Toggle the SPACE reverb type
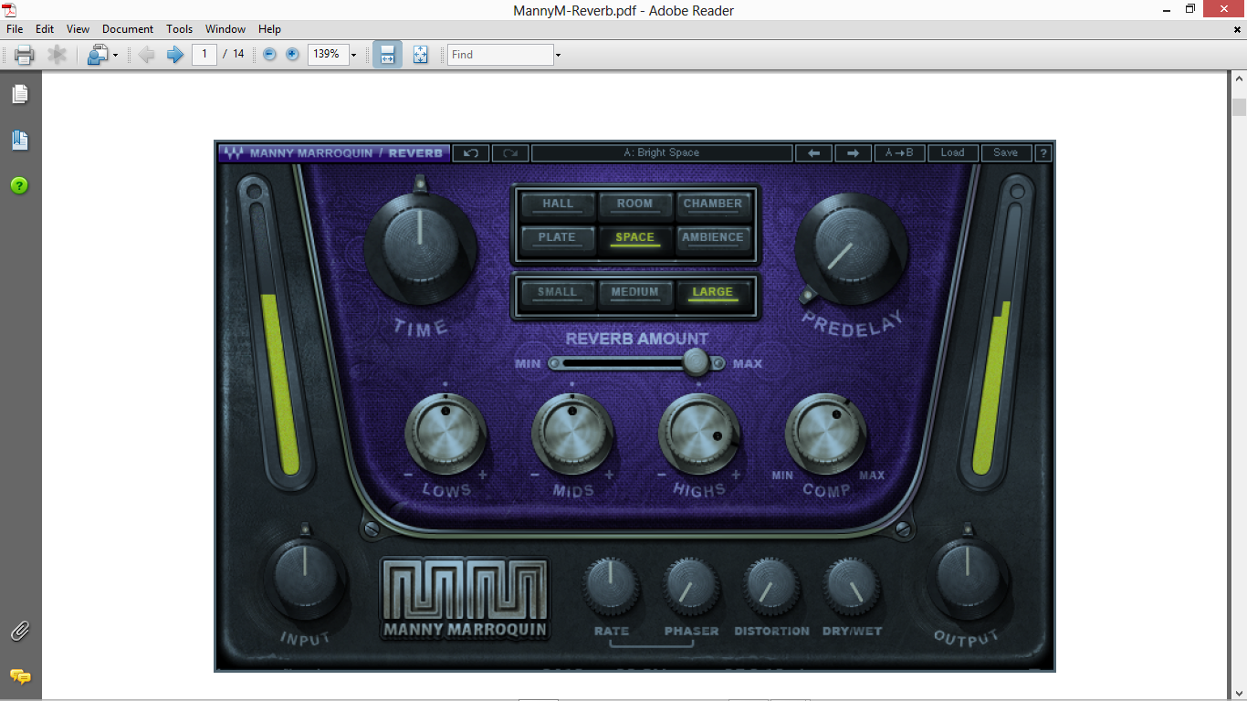Viewport: 1247px width, 701px height. click(634, 238)
